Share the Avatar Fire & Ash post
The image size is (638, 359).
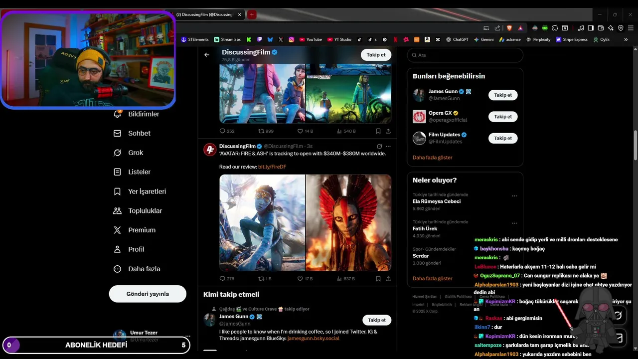pyautogui.click(x=388, y=279)
